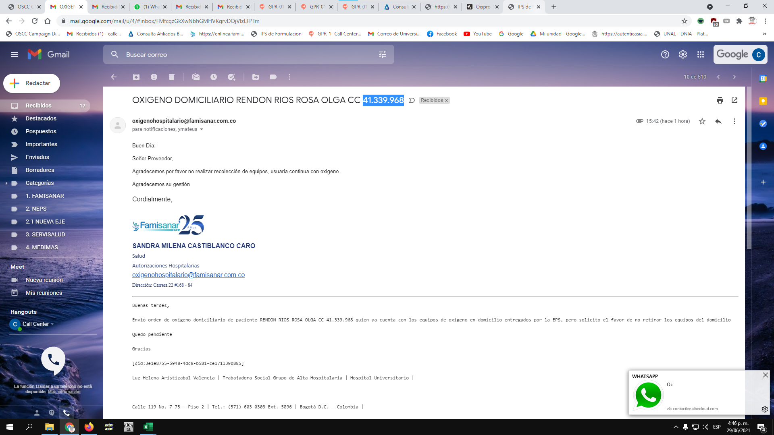Star this email message
This screenshot has height=435, width=774.
click(x=702, y=121)
